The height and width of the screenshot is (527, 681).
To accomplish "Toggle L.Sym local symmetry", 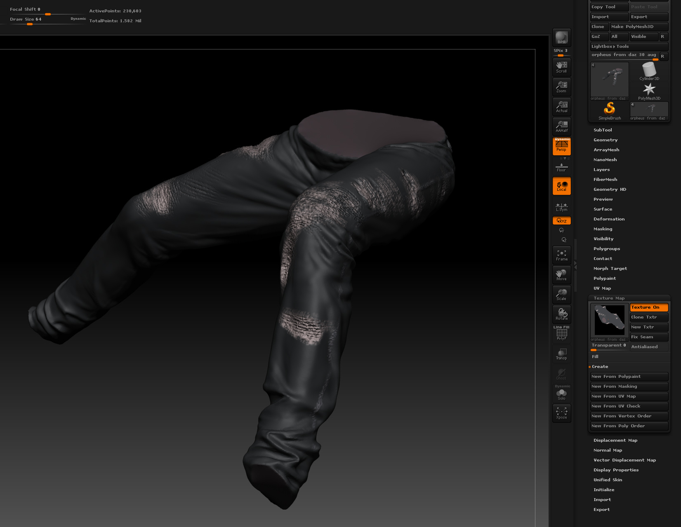I will tap(561, 207).
